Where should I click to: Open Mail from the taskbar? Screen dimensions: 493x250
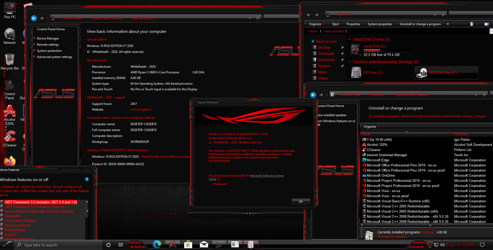204,244
